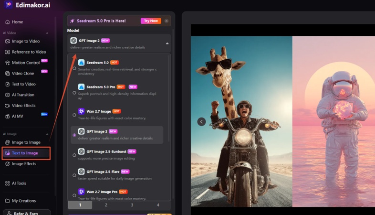Click the Model section label
This screenshot has height=215, width=375.
[x=73, y=31]
